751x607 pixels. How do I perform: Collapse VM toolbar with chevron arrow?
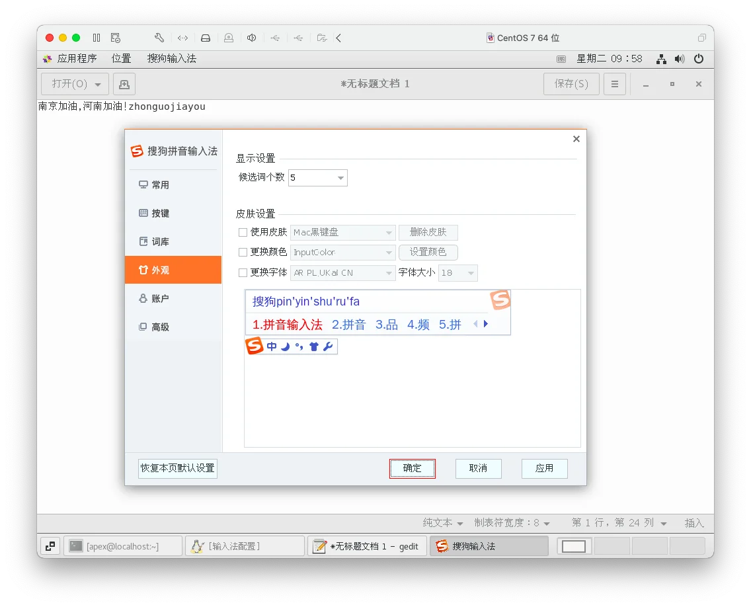pos(338,38)
